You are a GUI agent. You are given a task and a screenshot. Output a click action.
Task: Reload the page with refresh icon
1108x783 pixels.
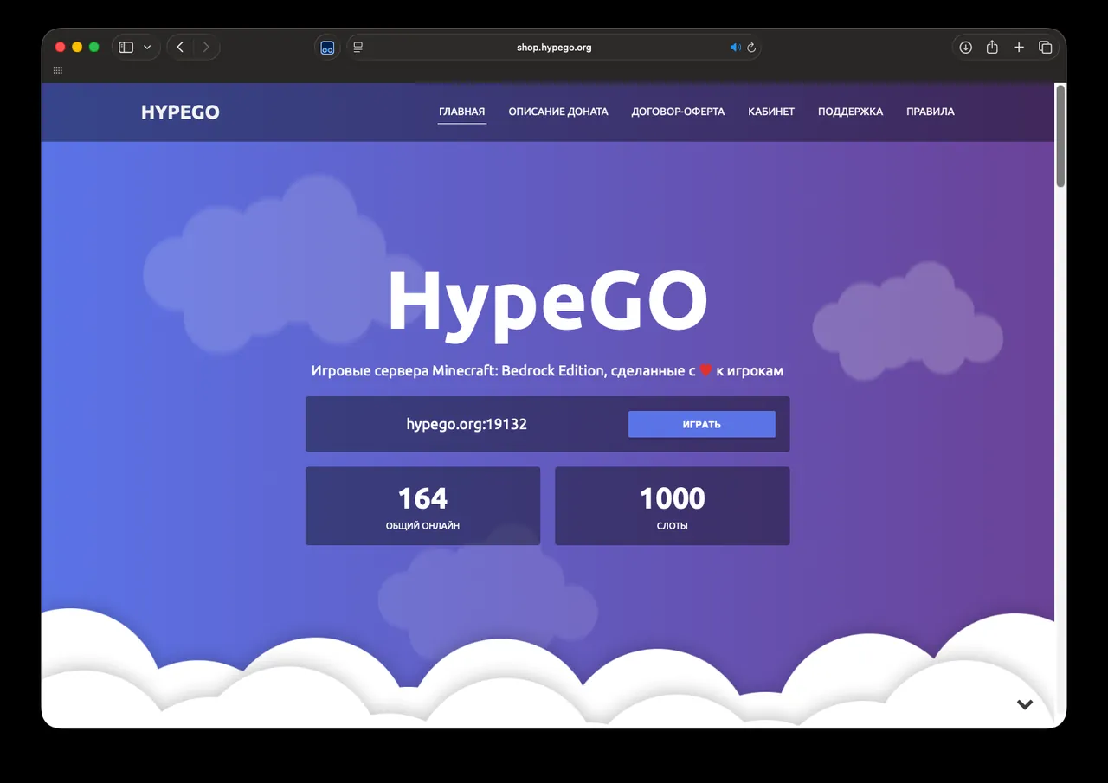[751, 48]
